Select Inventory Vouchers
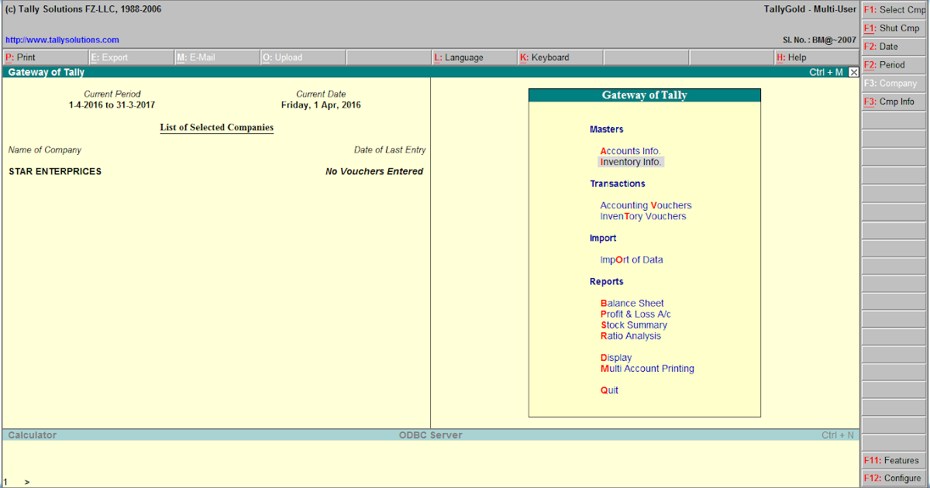 click(643, 216)
